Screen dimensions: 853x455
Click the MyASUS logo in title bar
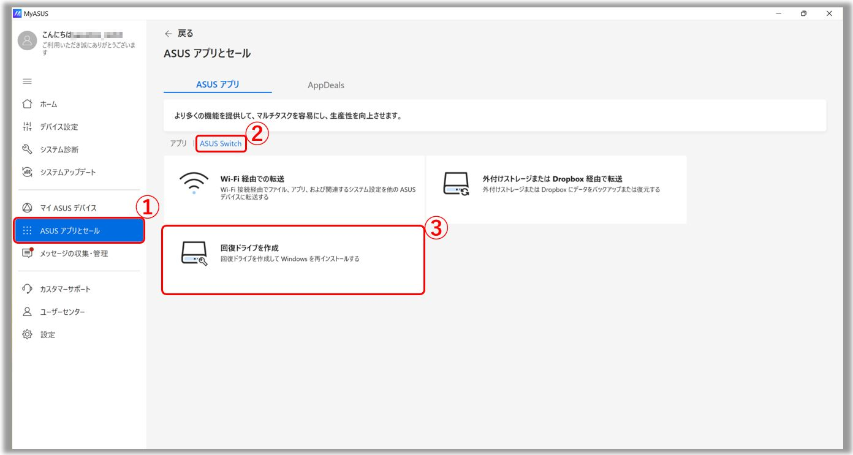[x=17, y=13]
